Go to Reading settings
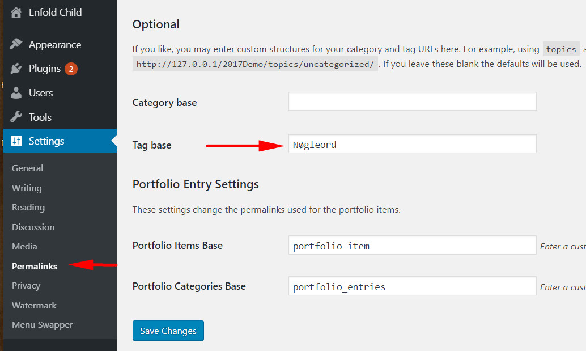This screenshot has height=351, width=586. (28, 207)
